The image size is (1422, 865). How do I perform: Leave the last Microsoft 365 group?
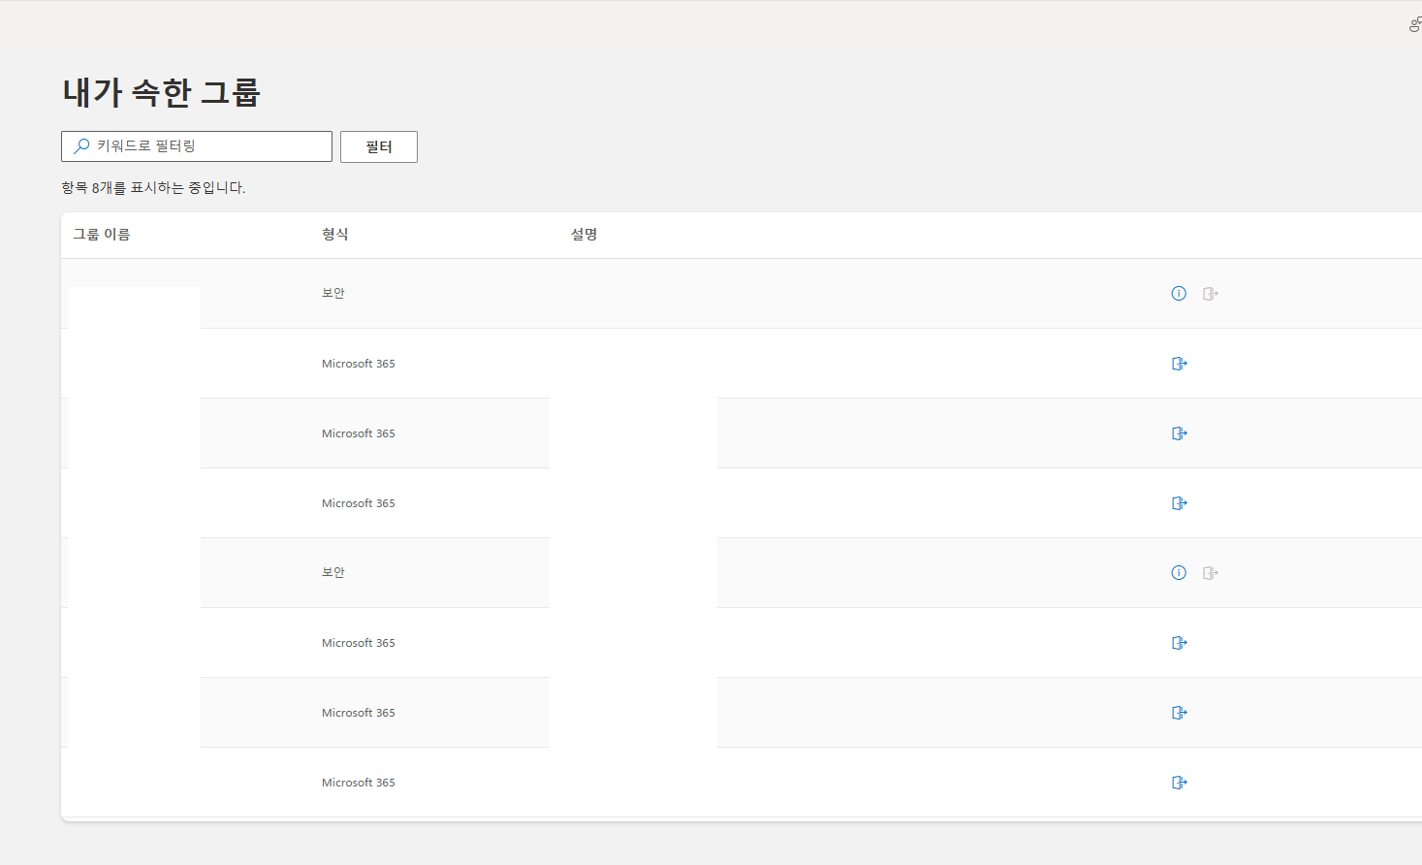click(x=1180, y=783)
